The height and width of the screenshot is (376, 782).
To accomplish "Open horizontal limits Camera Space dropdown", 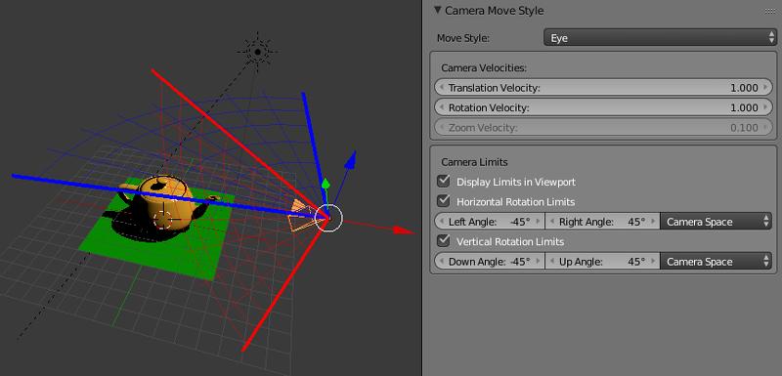I will 716,222.
